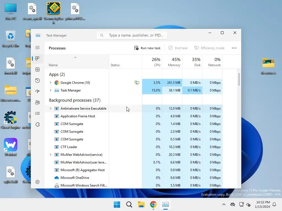Select the WeMod desktop shortcut
Screen dimensions: 282x211
(x=10, y=147)
